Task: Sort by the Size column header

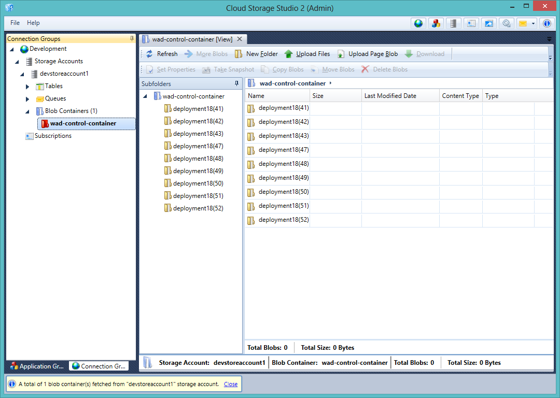Action: [335, 96]
